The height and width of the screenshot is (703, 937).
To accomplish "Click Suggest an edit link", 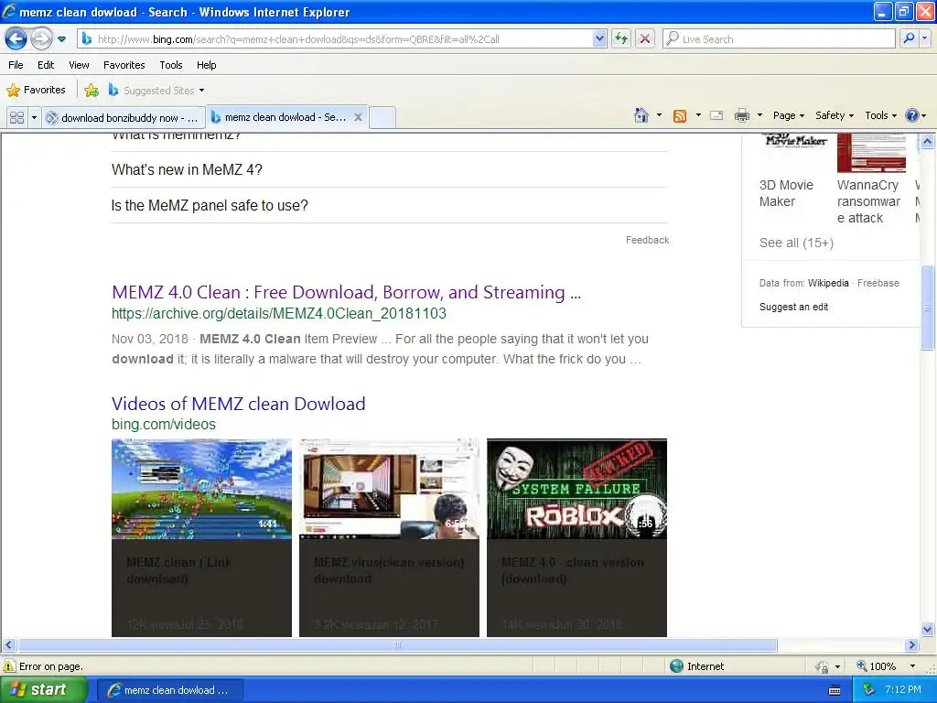I will [793, 307].
